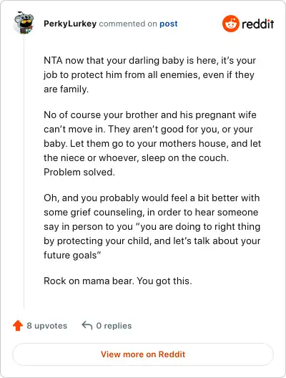The width and height of the screenshot is (286, 378).
Task: Click the paragraph starting "No of course"
Action: 152,143
